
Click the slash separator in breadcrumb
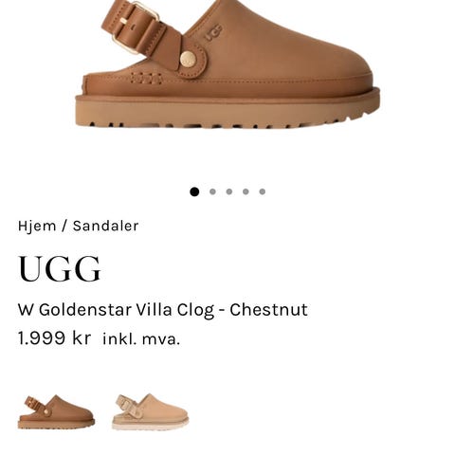[x=64, y=227]
